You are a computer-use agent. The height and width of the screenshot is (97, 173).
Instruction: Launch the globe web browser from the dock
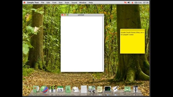coord(44,89)
